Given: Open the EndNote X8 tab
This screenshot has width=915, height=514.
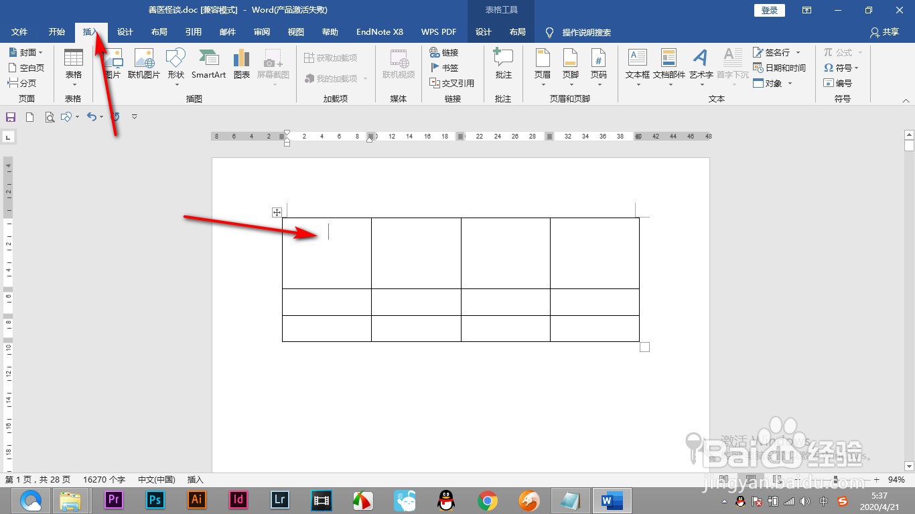Looking at the screenshot, I should 380,32.
